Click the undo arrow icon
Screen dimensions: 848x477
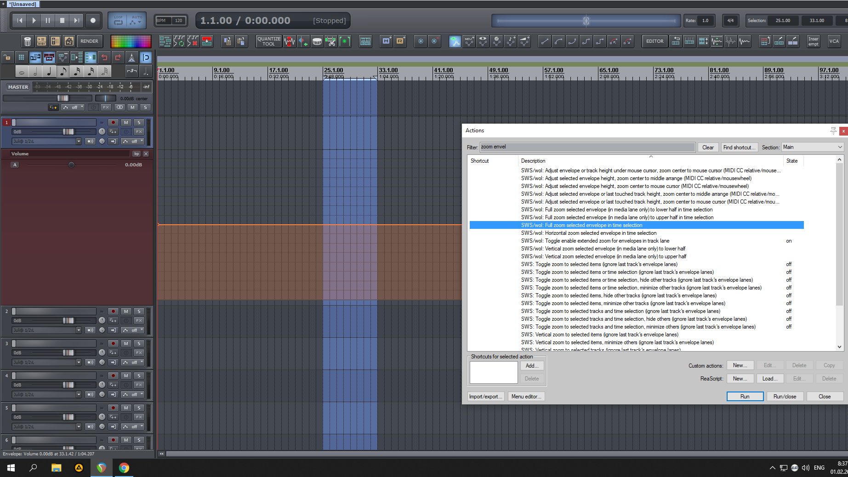click(x=104, y=57)
